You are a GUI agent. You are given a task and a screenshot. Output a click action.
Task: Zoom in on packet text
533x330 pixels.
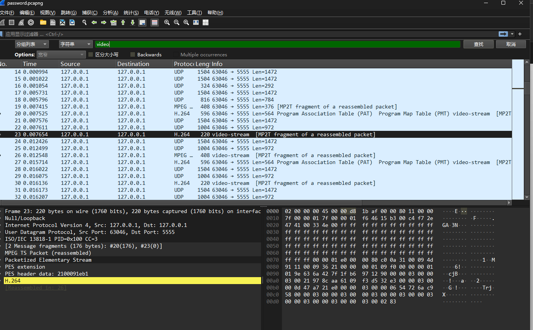(167, 22)
